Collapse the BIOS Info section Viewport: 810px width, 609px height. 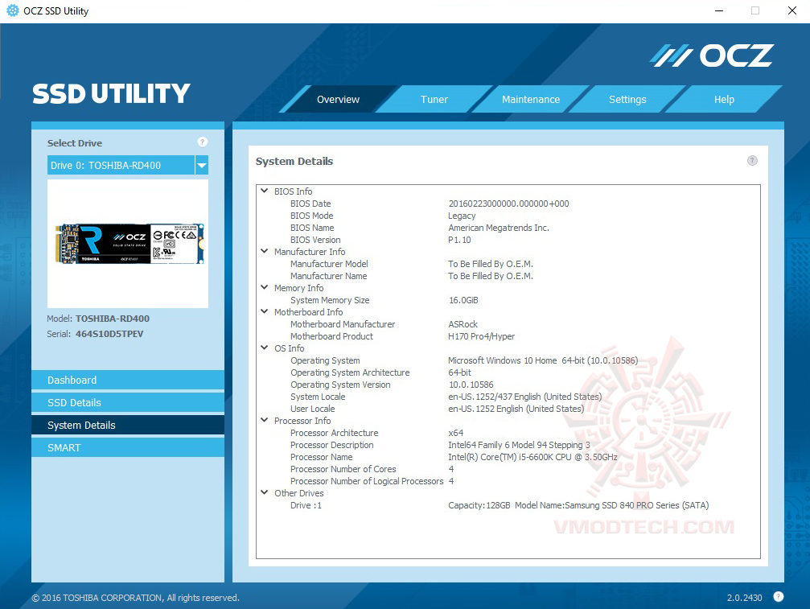point(265,191)
